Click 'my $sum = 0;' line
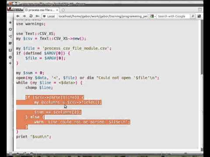210x157 pixels. pos(30,73)
